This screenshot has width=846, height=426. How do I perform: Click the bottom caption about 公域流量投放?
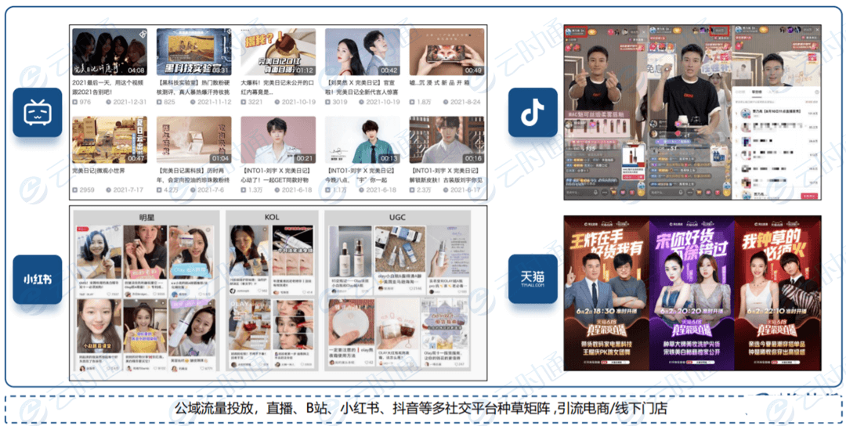(421, 409)
